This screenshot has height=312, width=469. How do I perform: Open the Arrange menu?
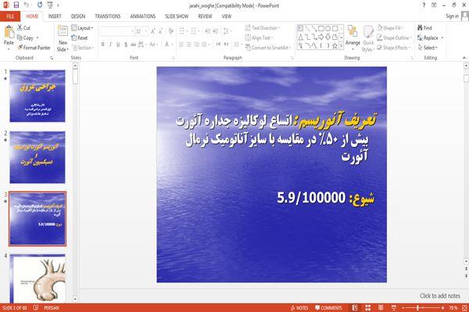coord(353,37)
